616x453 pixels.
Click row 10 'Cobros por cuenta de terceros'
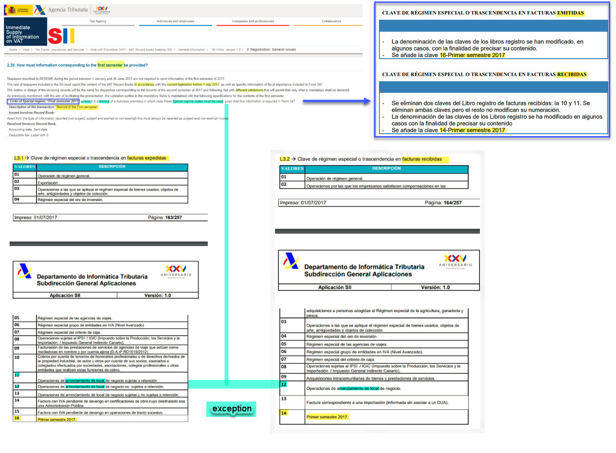(x=101, y=363)
